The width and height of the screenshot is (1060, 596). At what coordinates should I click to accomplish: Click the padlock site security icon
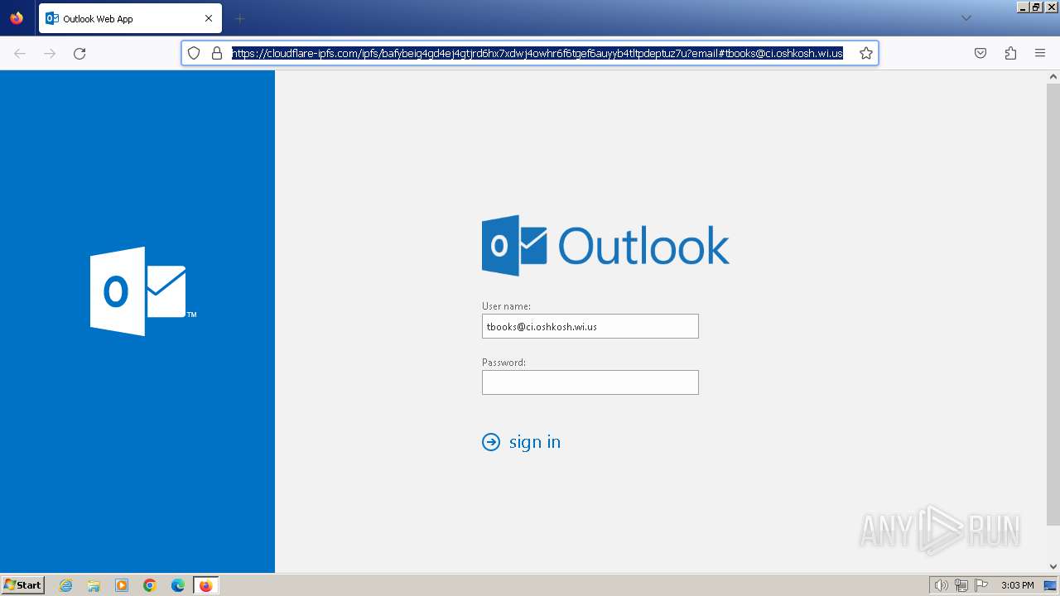pos(217,53)
